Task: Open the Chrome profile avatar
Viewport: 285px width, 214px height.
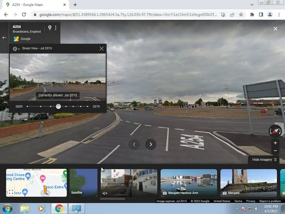Action: pos(270,14)
